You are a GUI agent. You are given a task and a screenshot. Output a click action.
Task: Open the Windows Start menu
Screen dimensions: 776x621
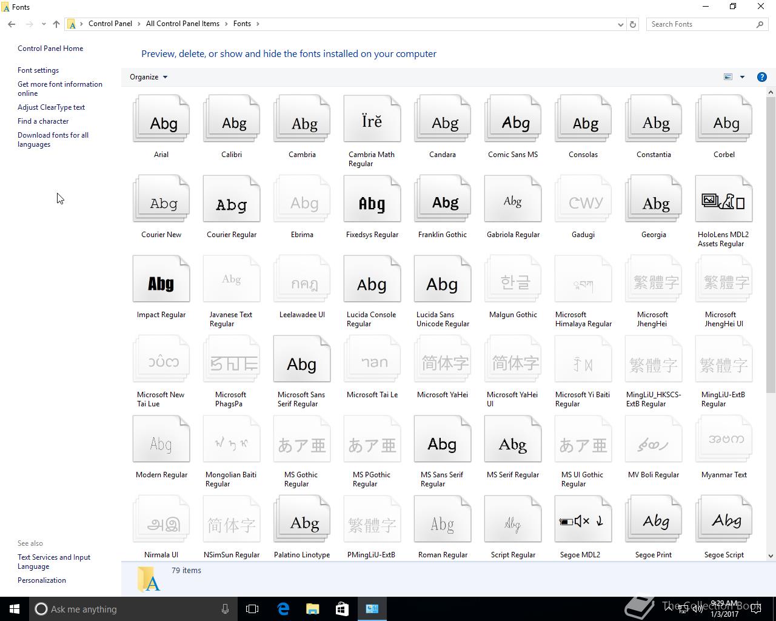[15, 609]
